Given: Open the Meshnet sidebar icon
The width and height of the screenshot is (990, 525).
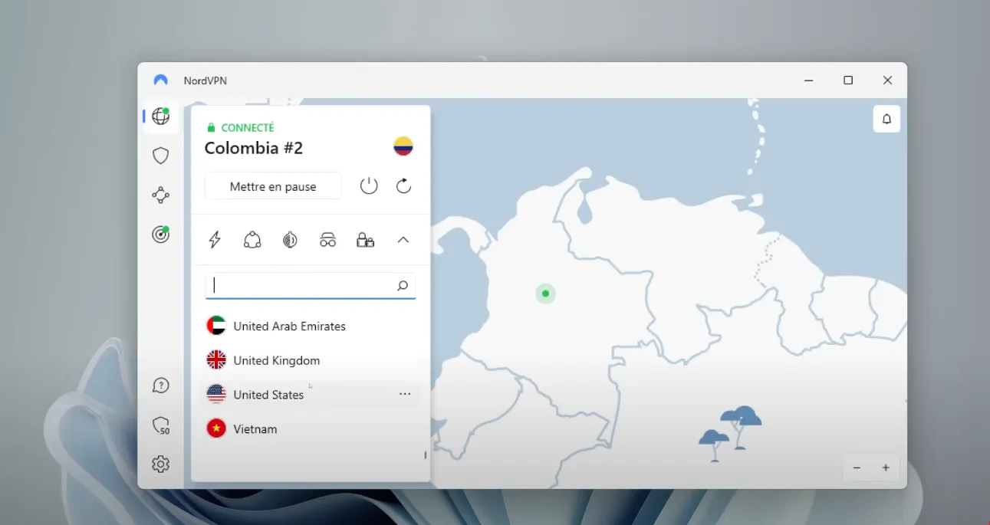Looking at the screenshot, I should [x=160, y=195].
